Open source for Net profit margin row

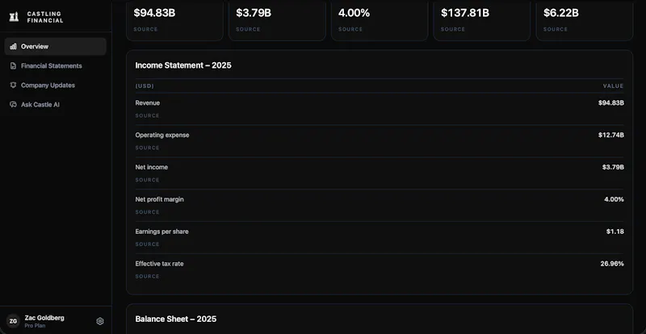coord(147,212)
